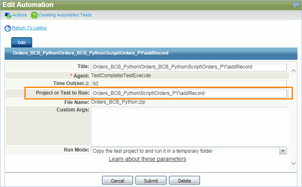The width and height of the screenshot is (302, 187).
Task: Click the Submit button
Action: 151,180
